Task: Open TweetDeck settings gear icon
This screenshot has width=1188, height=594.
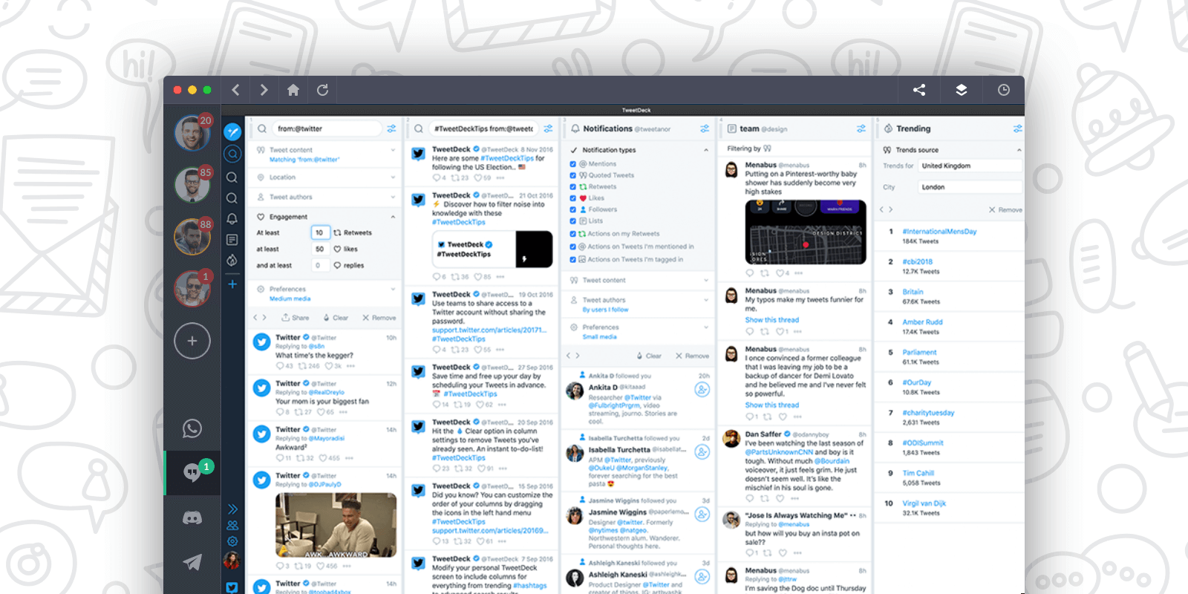Action: click(232, 541)
